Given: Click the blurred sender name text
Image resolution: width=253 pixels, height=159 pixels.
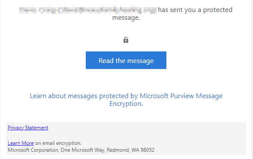Looking at the screenshot, I should coord(88,10).
